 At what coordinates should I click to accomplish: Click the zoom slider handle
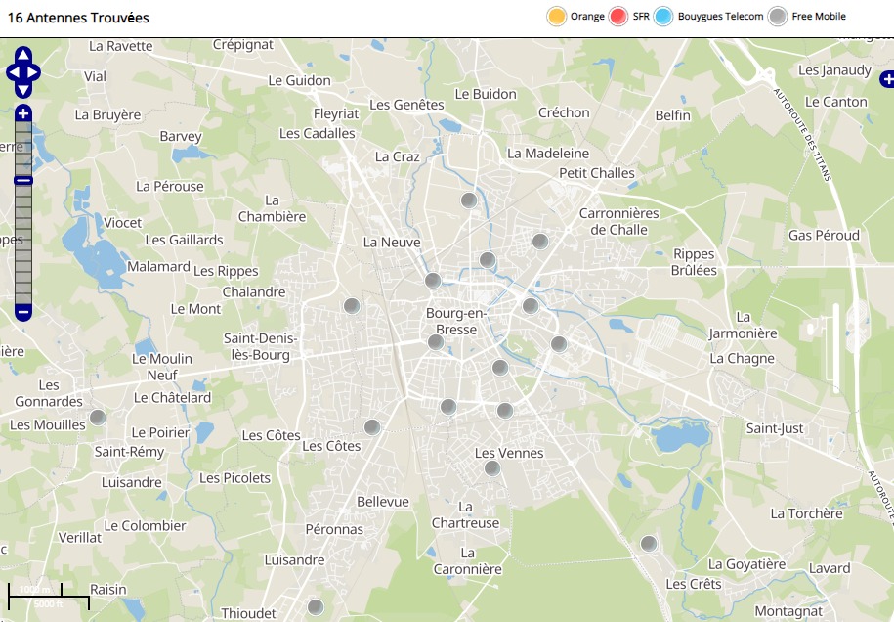click(23, 180)
